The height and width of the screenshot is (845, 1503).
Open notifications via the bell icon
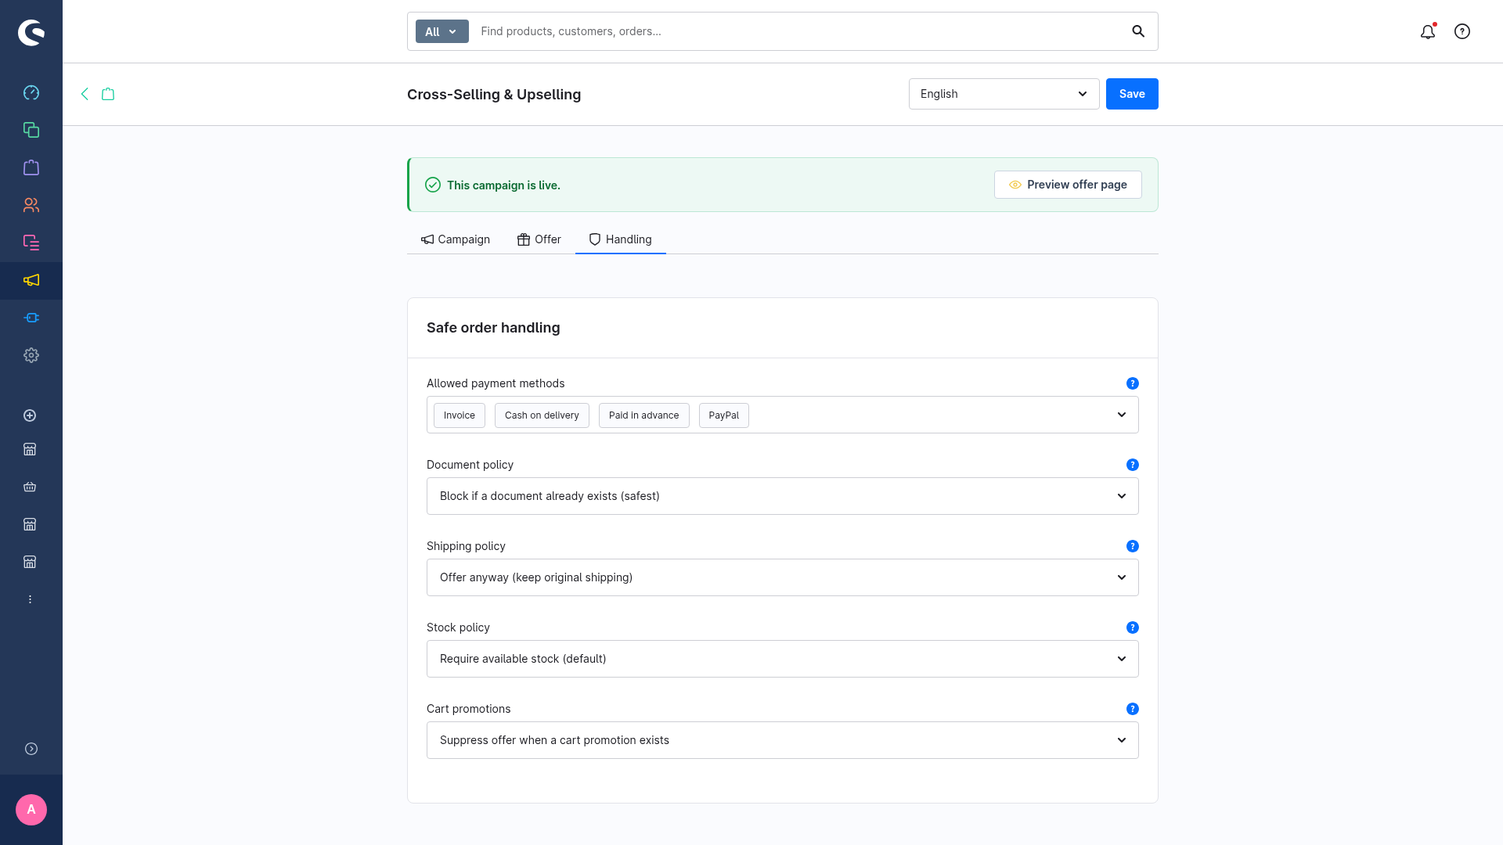1428,31
